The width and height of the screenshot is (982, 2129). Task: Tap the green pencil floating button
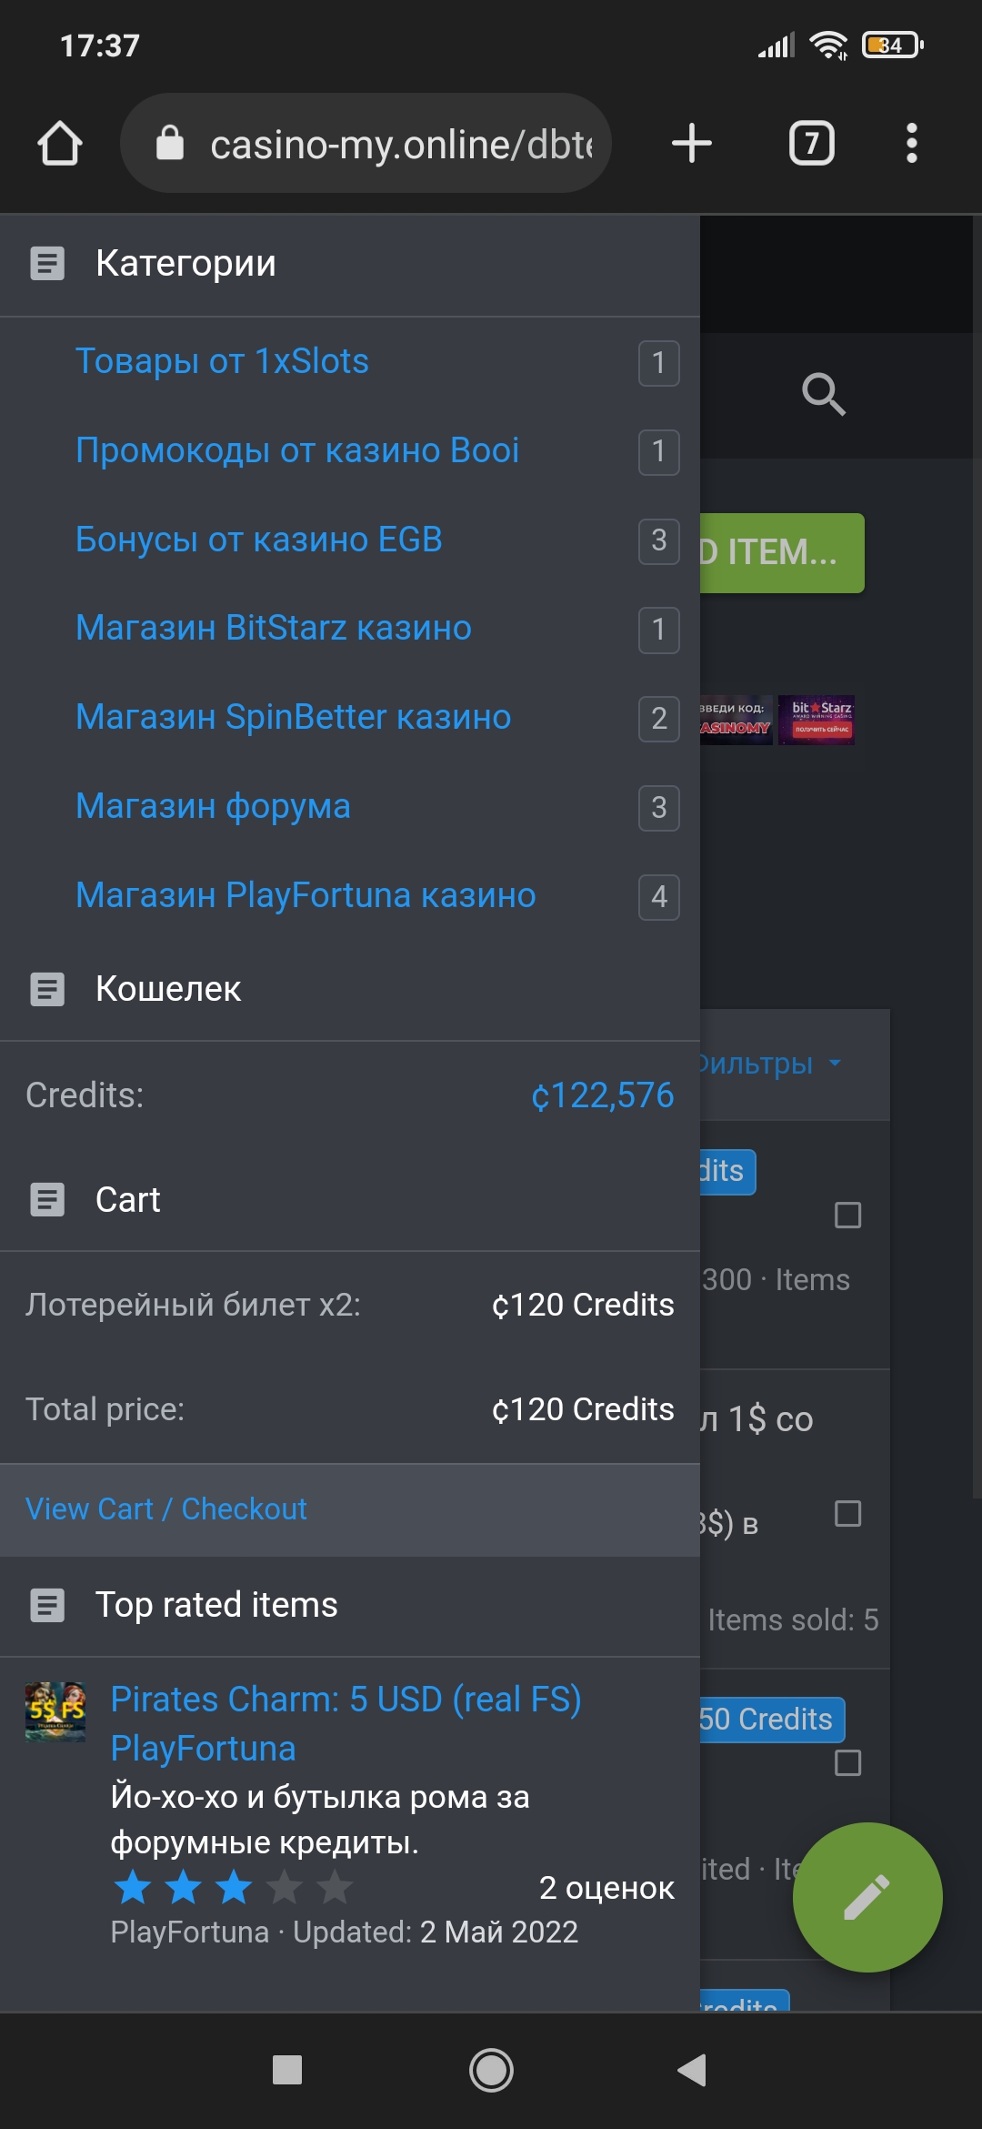[867, 1897]
